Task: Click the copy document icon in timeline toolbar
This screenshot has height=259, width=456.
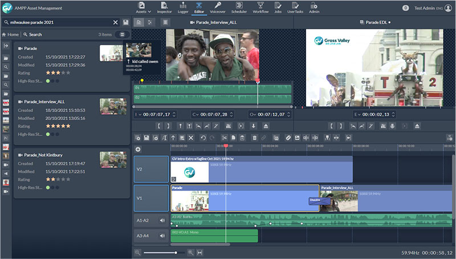Action: coord(233,137)
